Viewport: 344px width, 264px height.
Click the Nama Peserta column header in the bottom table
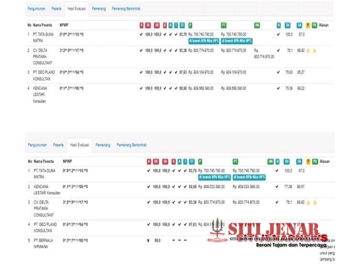pyautogui.click(x=43, y=162)
